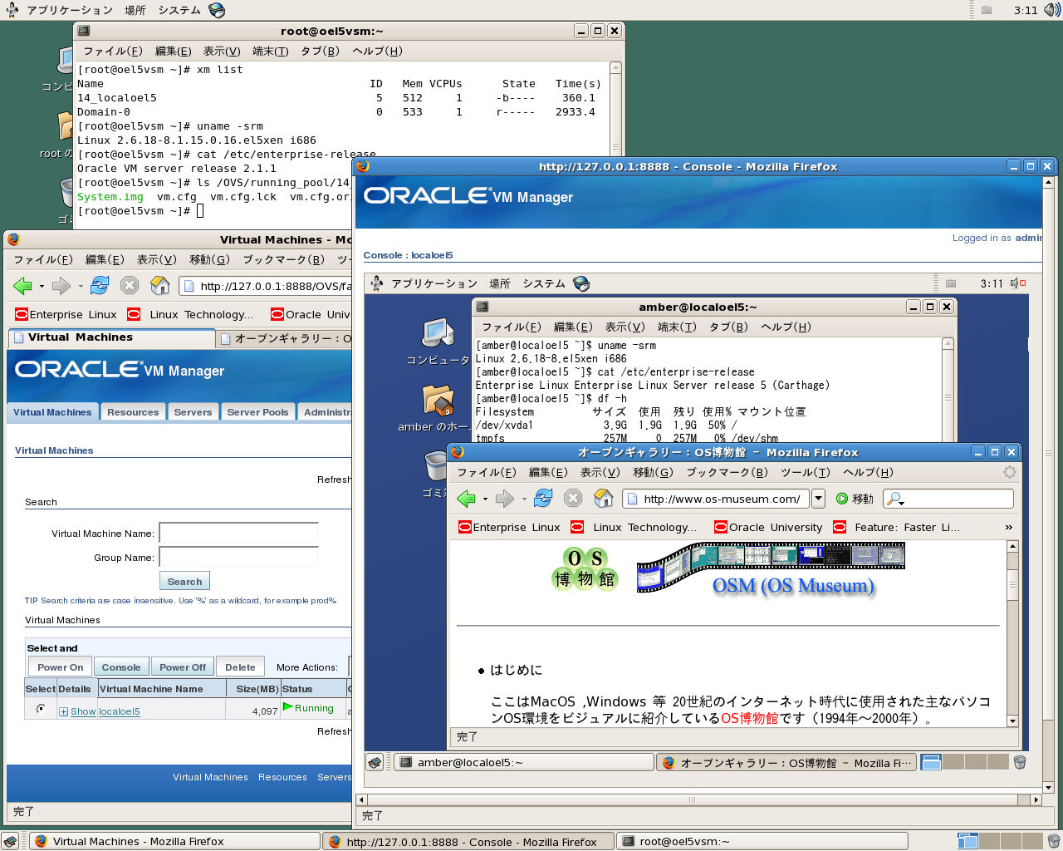The height and width of the screenshot is (851, 1063).
Task: Click Back arrow in OS Museum Firefox window
Action: [467, 499]
